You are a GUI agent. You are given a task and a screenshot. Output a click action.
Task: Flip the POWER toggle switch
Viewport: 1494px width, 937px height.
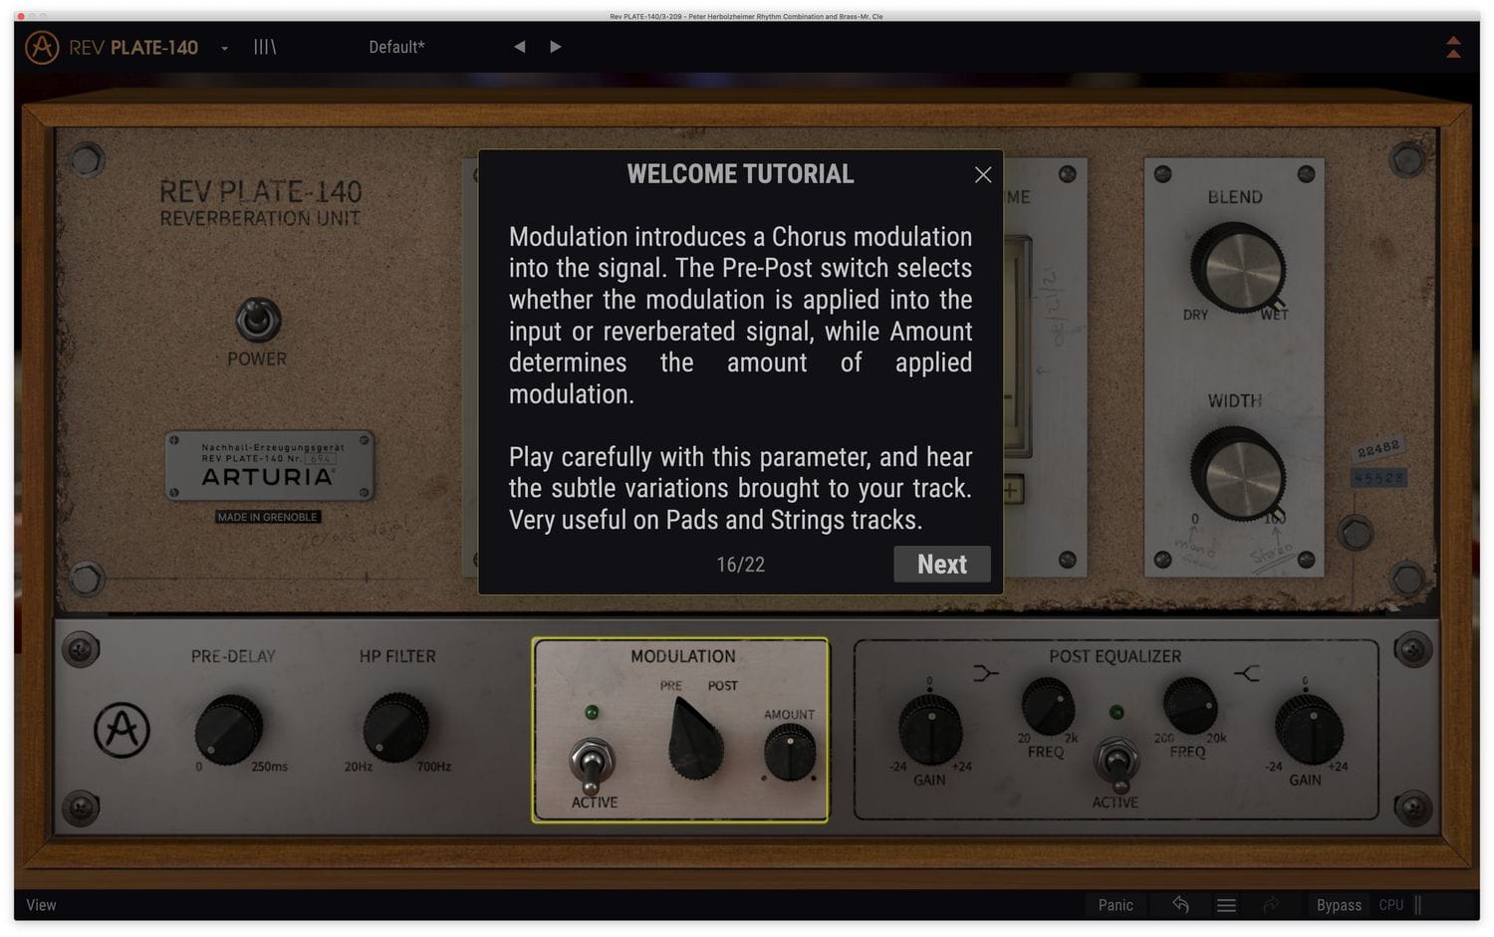click(x=258, y=320)
